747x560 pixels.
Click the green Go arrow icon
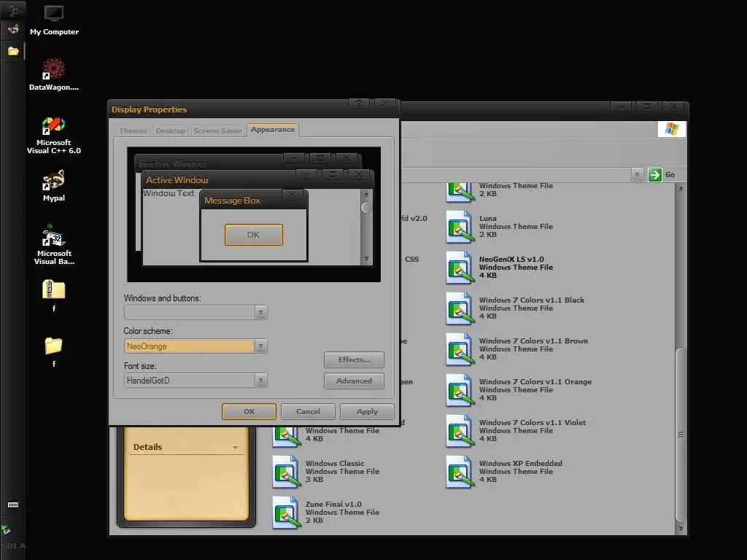tap(654, 175)
